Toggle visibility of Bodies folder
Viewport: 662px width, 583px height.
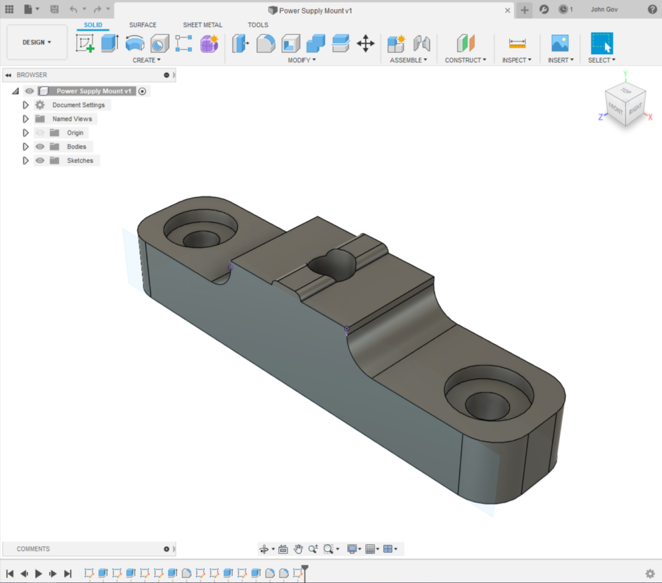pyautogui.click(x=39, y=147)
